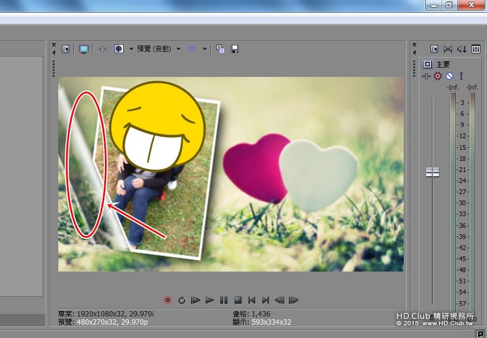The image size is (487, 338).
Task: Go to end of project
Action: click(x=266, y=300)
